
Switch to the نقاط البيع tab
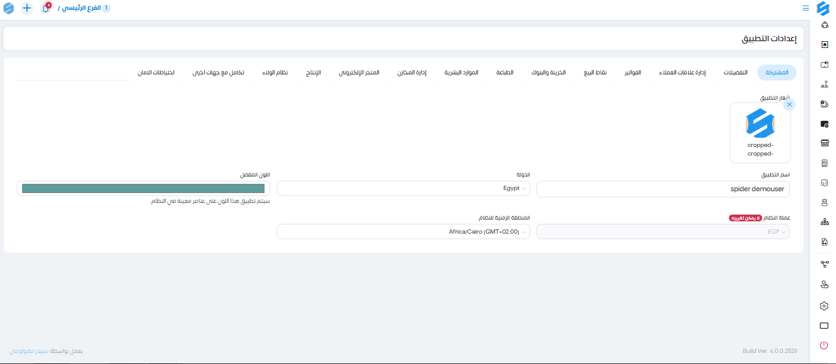tap(595, 73)
